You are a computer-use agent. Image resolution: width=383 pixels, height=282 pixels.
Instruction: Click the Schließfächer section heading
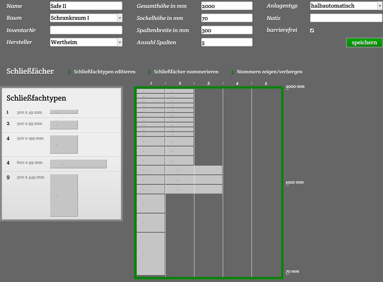(30, 71)
